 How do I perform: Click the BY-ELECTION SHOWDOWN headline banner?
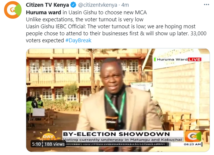click(x=117, y=134)
